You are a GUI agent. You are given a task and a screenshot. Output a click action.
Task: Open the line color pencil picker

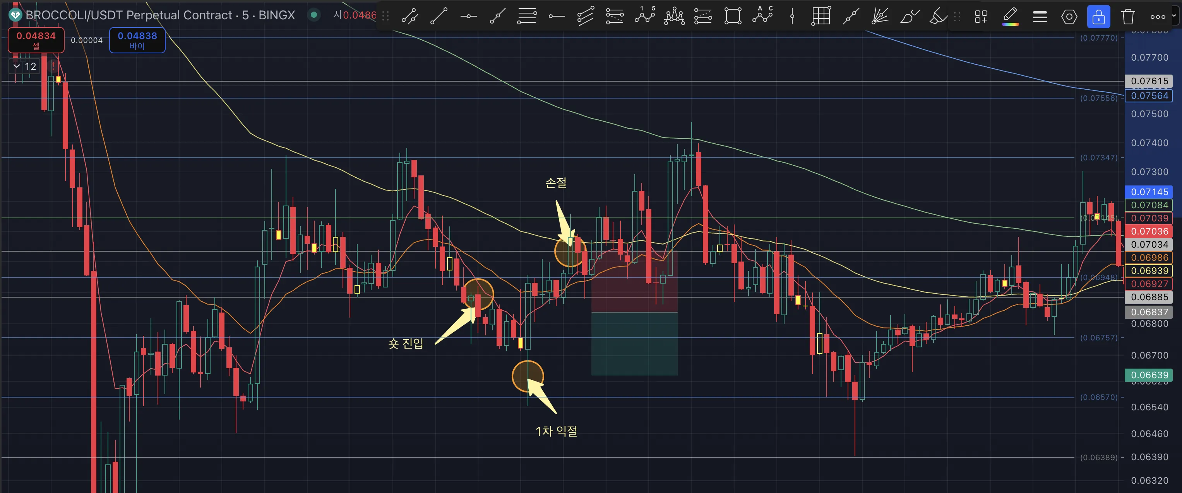coord(1011,17)
